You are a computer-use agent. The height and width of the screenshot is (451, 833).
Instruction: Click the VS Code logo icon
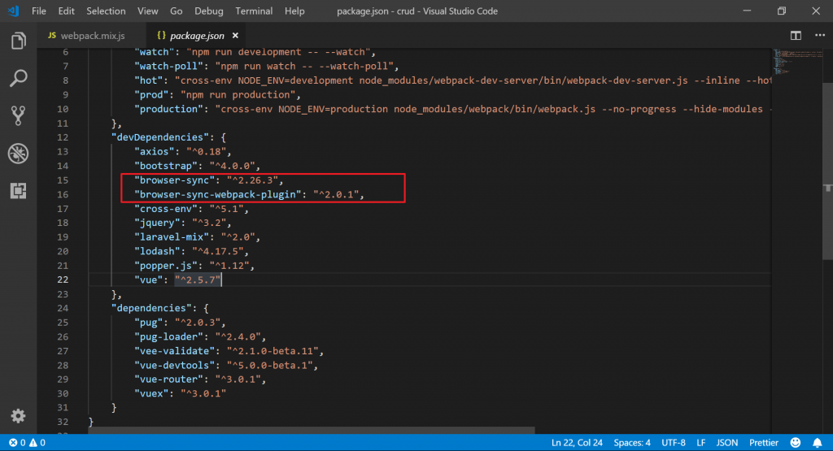pos(13,11)
